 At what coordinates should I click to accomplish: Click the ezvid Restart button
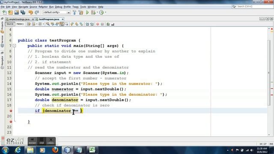tap(33, 141)
